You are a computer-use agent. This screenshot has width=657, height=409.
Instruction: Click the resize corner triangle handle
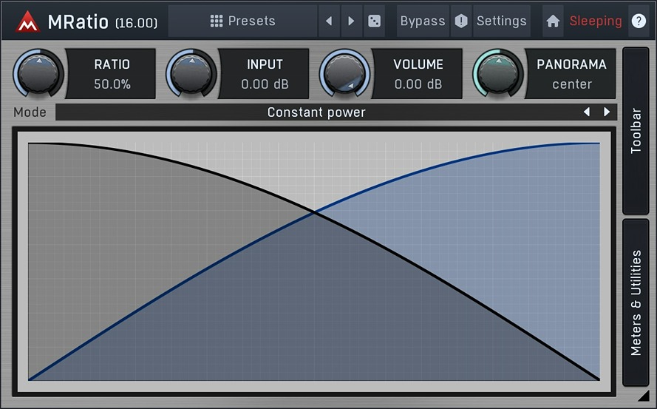pos(644,396)
